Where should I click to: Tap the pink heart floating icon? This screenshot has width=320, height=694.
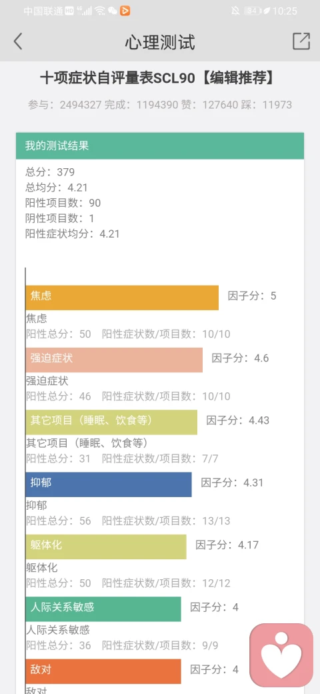pyautogui.click(x=281, y=655)
